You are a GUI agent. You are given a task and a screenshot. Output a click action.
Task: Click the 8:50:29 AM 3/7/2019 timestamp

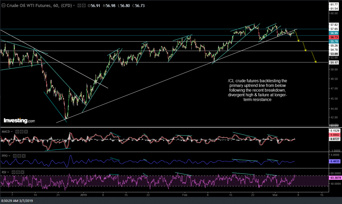[x=17, y=201]
